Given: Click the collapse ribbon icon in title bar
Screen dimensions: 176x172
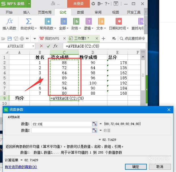Looking at the screenshot, I should click(116, 4).
